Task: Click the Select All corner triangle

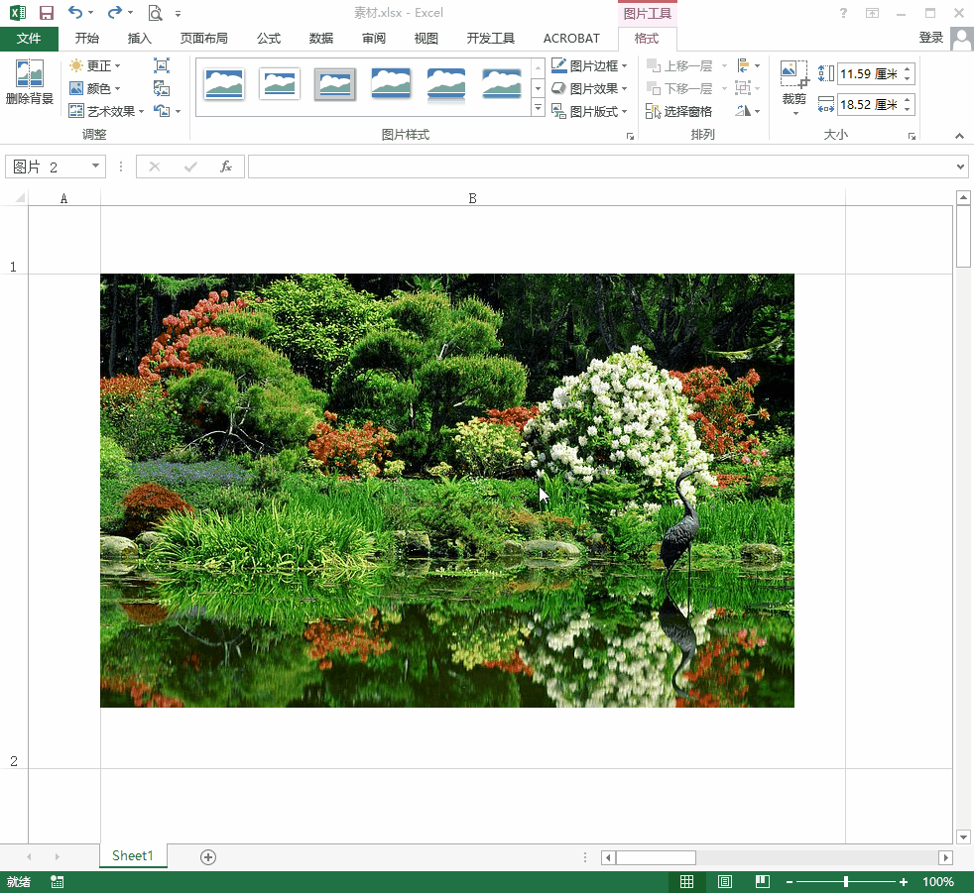Action: [20, 198]
